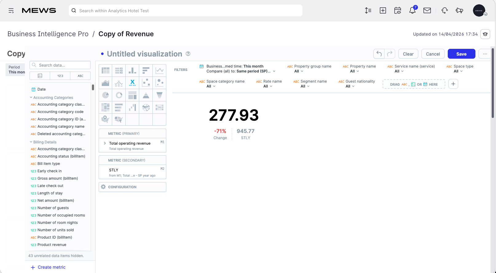Pick the funnel chart visualization type
The height and width of the screenshot is (273, 496).
159,95
